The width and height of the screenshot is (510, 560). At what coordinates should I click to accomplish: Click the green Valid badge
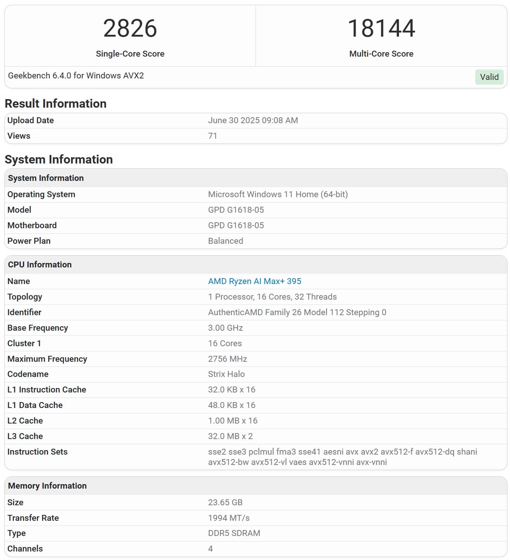pos(489,77)
